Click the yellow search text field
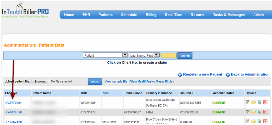Viewport: 272px width, 125px height. [x=169, y=56]
